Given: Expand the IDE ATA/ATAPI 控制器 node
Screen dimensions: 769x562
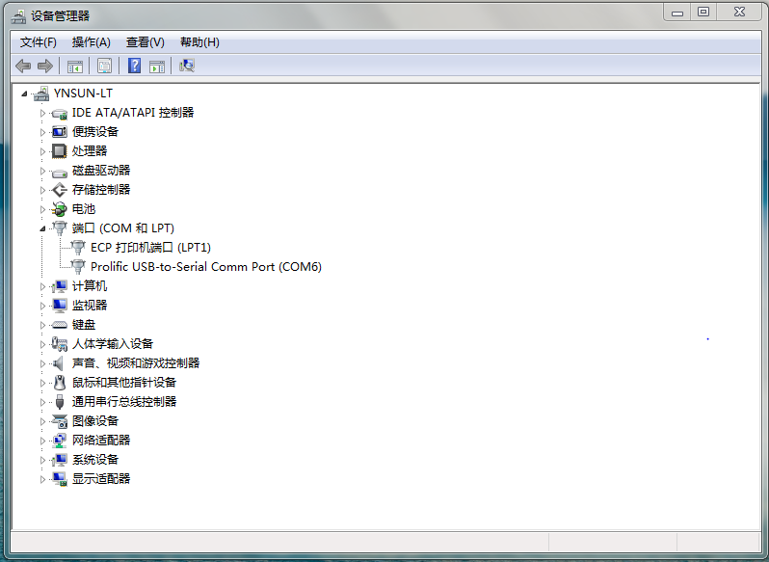Looking at the screenshot, I should [42, 114].
